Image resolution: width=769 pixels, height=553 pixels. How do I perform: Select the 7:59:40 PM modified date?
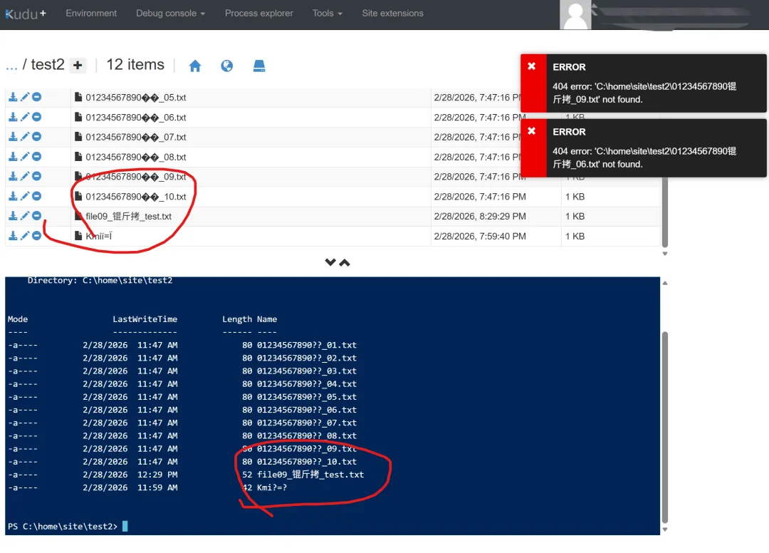[x=480, y=236]
